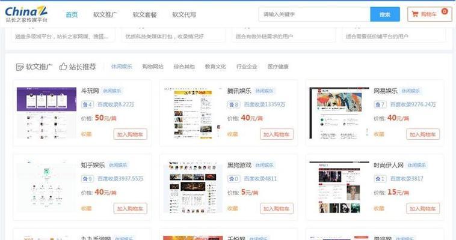
Task: Focus the keyword search input field
Action: (x=315, y=14)
